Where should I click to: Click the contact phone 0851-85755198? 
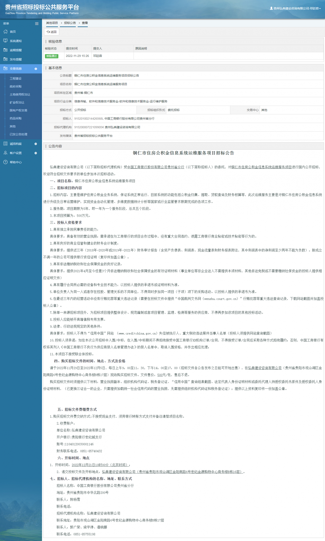(x=84, y=534)
